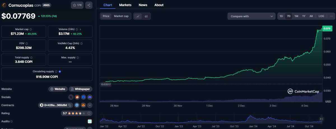Expand Volume (24h) details arrow

(81, 29)
